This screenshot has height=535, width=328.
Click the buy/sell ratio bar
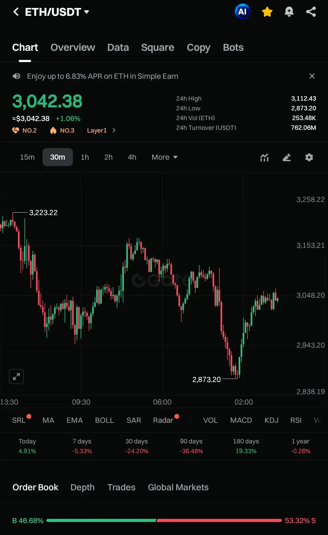click(x=164, y=520)
